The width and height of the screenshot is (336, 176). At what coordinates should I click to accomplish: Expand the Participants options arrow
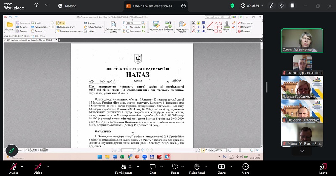137,166
